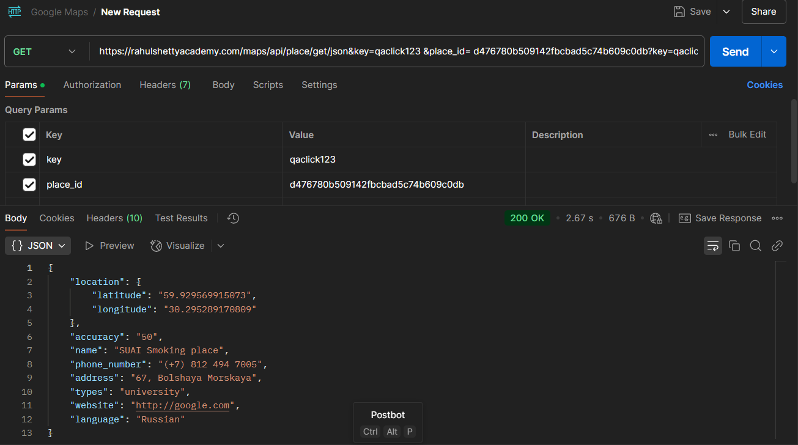The width and height of the screenshot is (798, 445).
Task: Click the 200 OK status badge
Action: pyautogui.click(x=527, y=218)
